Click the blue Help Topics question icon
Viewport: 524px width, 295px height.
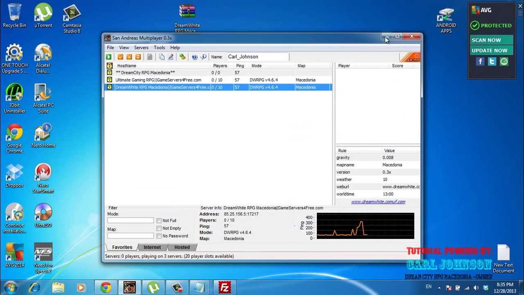pos(194,57)
